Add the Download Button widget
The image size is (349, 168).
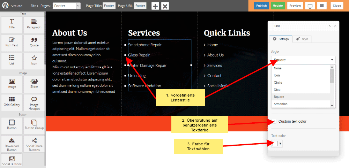[x=12, y=144]
